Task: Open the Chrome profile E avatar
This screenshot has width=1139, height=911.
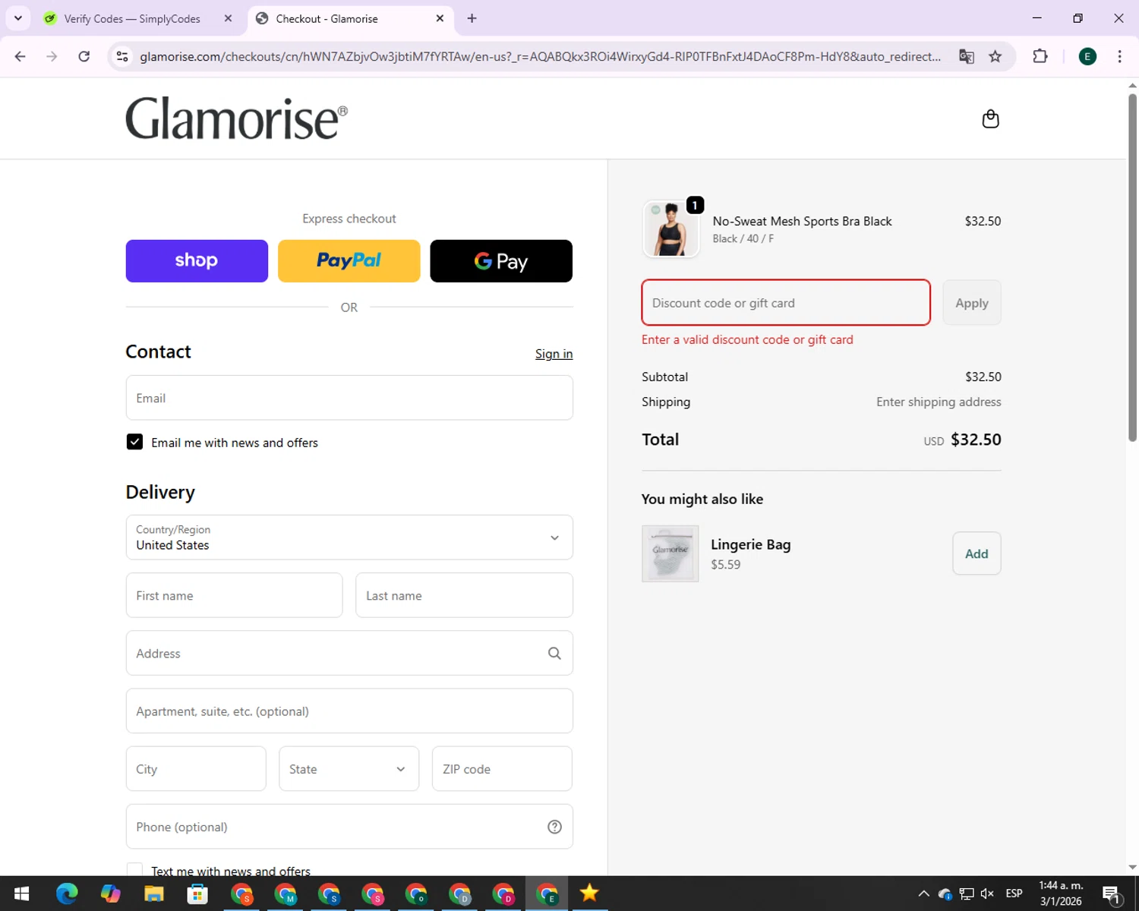Action: (x=1087, y=56)
